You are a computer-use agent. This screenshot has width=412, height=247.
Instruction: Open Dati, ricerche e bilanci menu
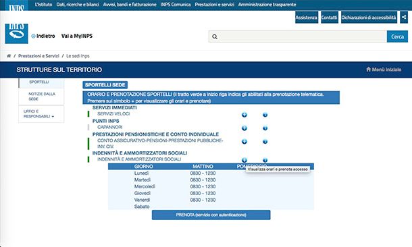point(78,5)
